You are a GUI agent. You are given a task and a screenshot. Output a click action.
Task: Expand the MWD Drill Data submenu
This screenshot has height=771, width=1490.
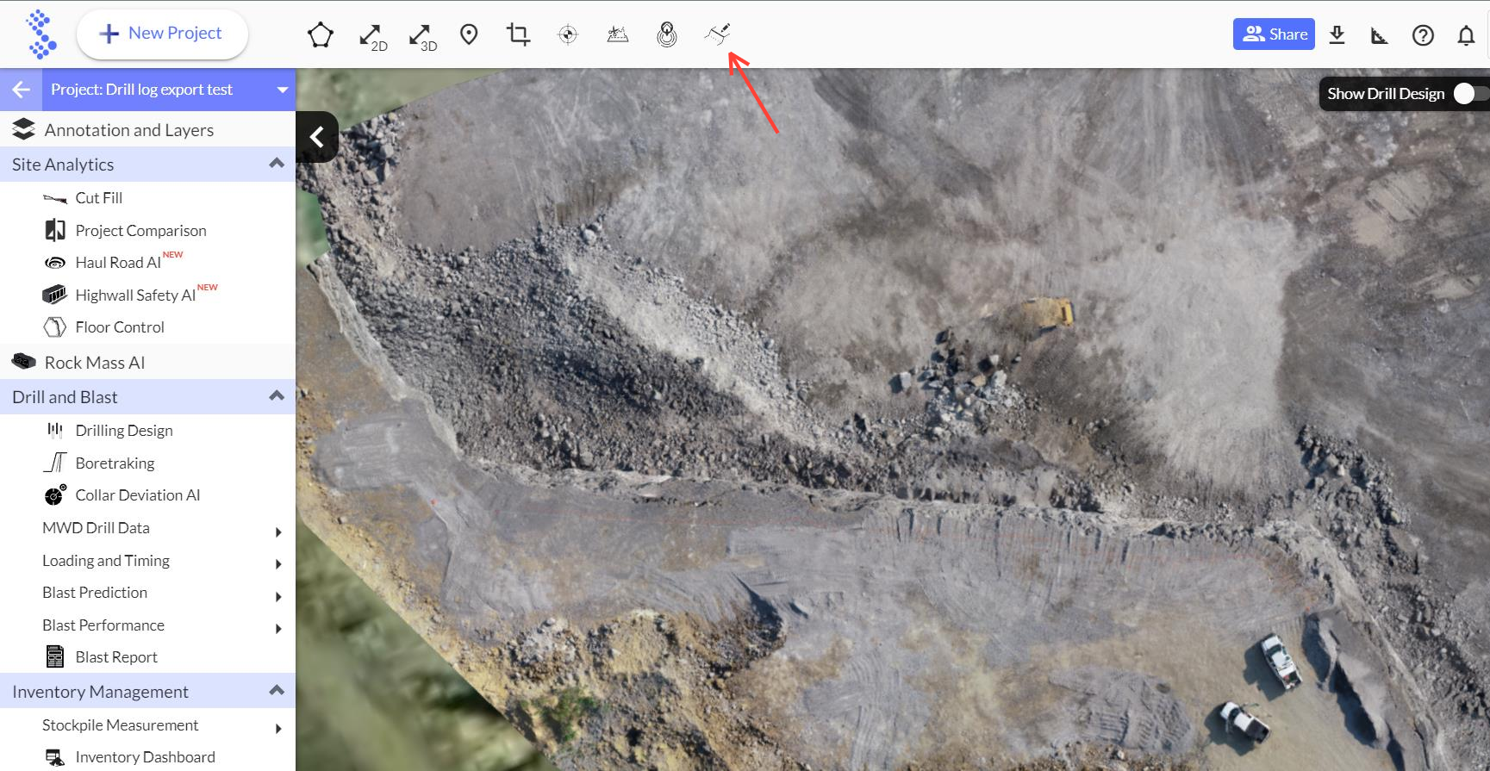point(277,532)
